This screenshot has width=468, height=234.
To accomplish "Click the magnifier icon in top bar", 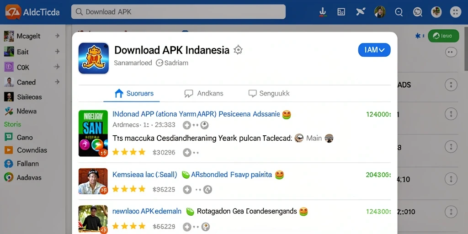I will (x=399, y=12).
